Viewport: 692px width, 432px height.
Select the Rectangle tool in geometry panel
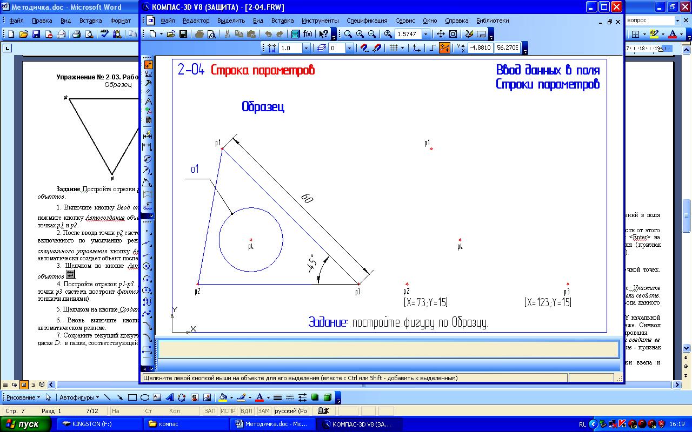click(x=146, y=349)
